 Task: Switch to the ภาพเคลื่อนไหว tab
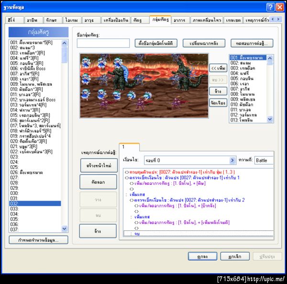click(207, 20)
